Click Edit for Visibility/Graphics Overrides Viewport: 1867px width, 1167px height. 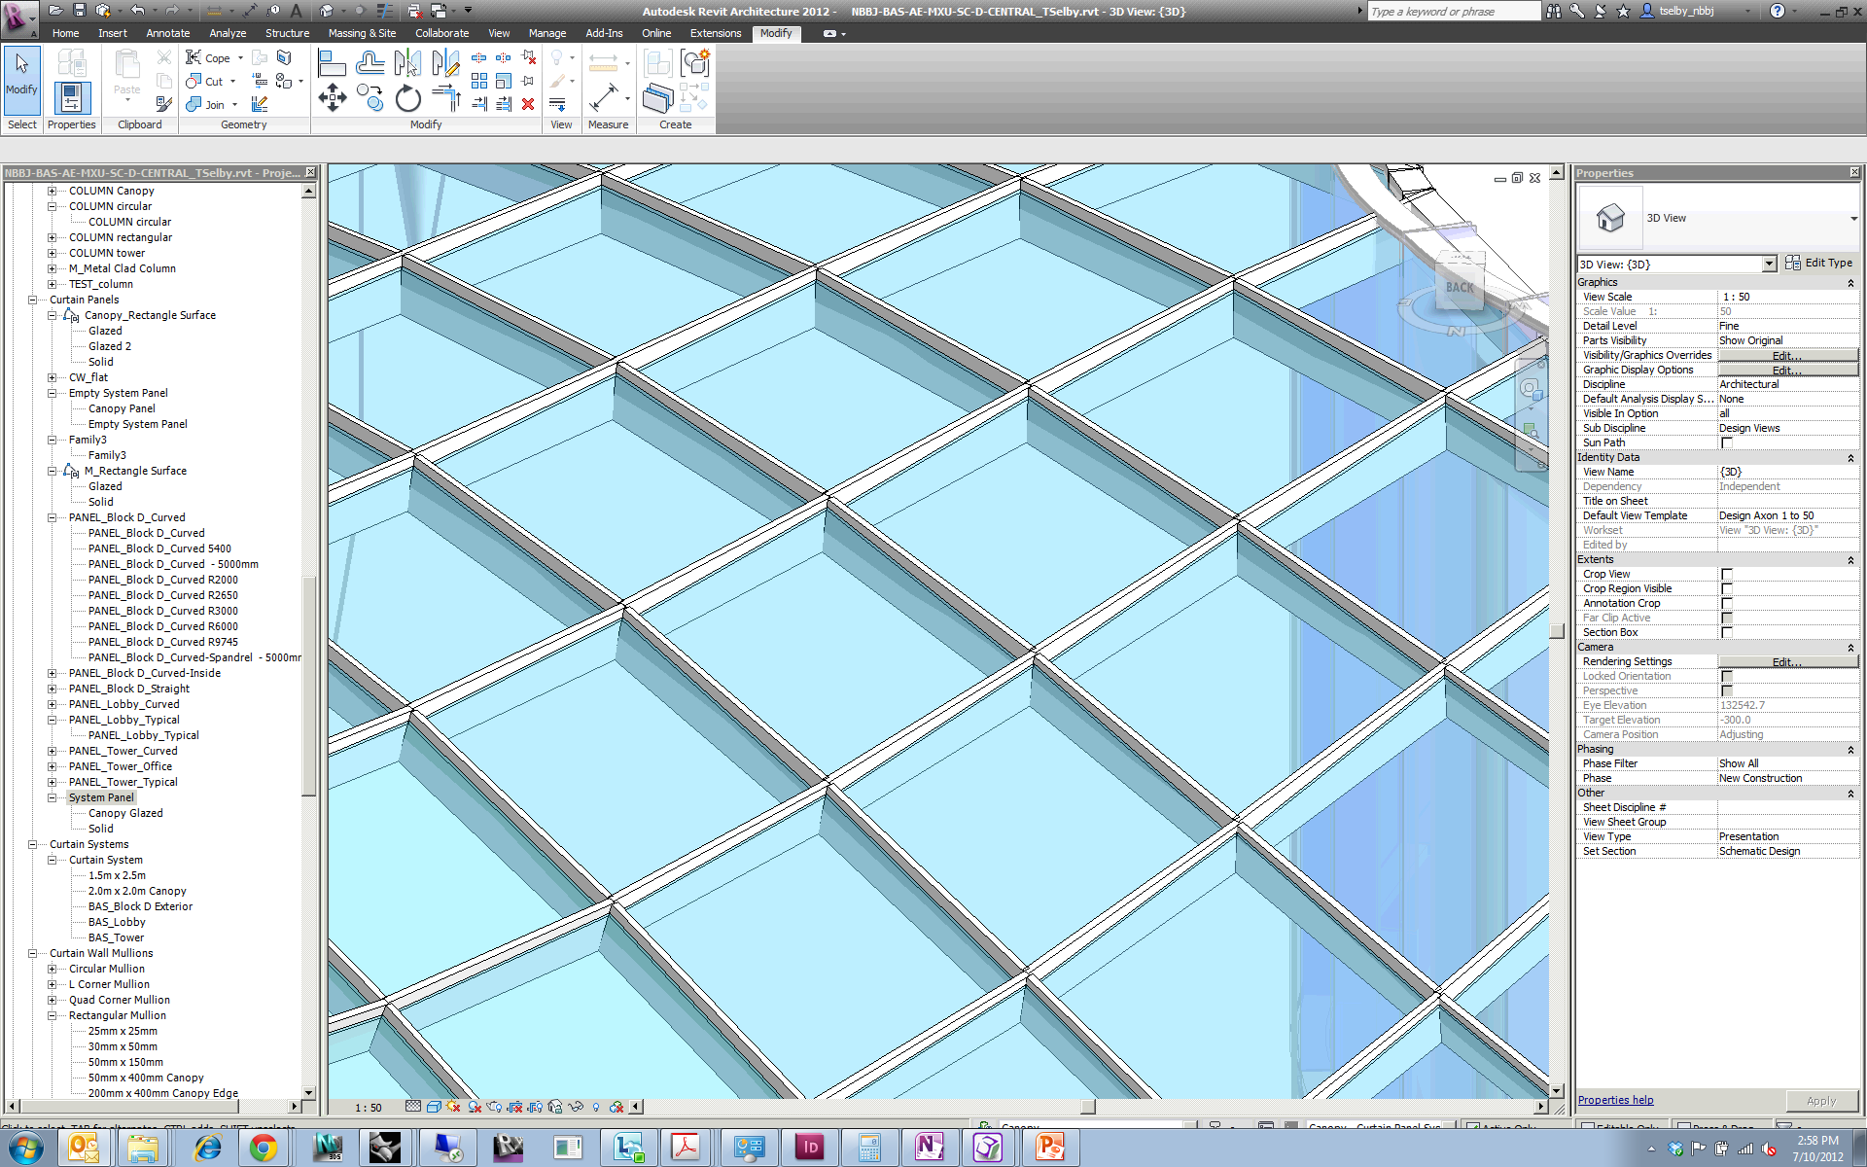click(x=1787, y=356)
